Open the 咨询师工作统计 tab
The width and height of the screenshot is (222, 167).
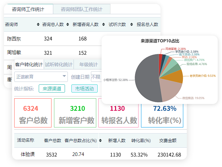point(28,9)
